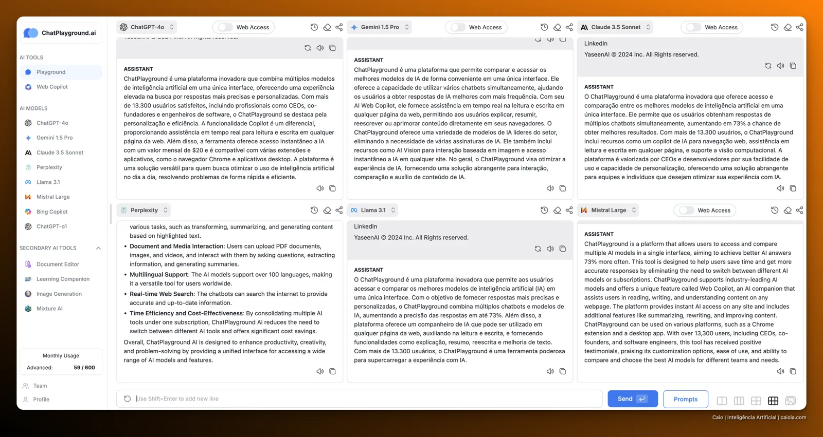The height and width of the screenshot is (437, 823).
Task: Toggle Web Access for Claude 3.5 Sonnet
Action: [693, 27]
